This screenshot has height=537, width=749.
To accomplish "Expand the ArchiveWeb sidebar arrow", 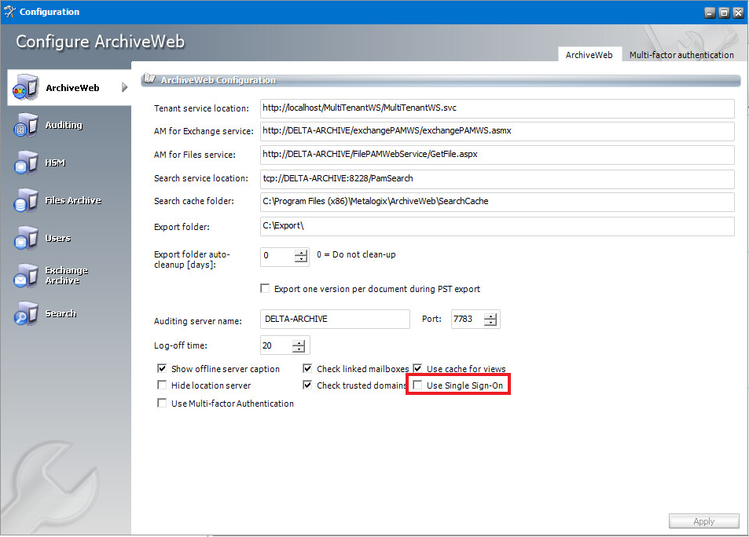I will pos(125,87).
